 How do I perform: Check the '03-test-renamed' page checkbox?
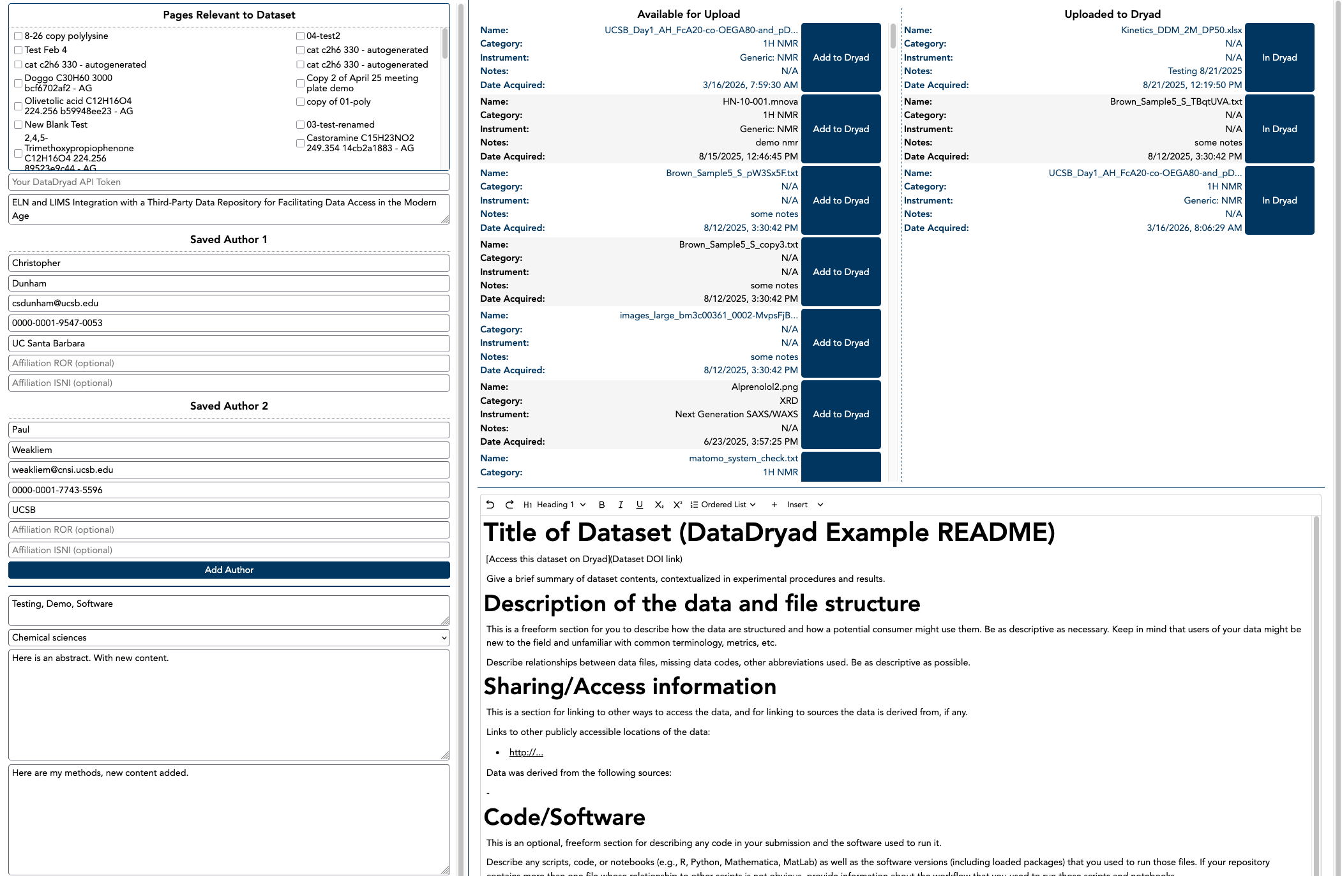(300, 125)
